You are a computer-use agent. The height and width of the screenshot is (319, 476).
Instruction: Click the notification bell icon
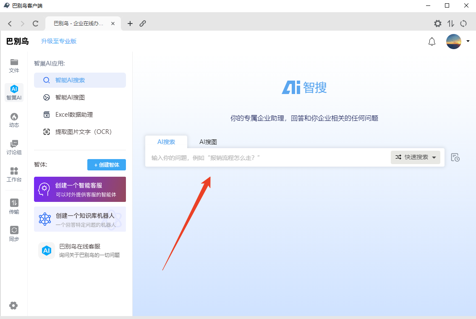click(432, 42)
